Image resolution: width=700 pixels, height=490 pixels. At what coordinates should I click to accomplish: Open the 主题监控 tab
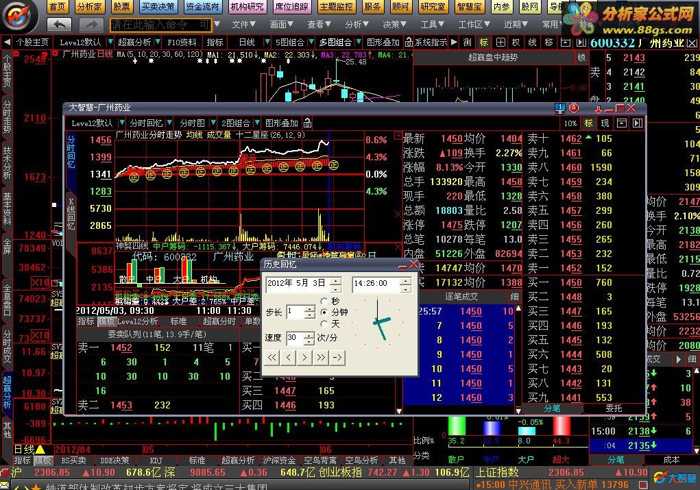coord(336,6)
